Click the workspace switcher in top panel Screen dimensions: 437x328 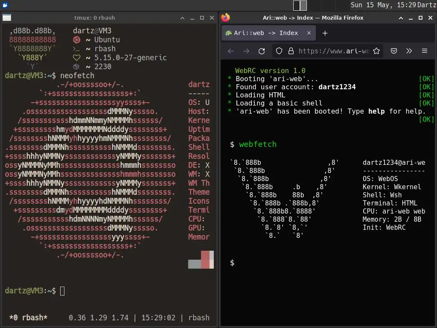click(x=300, y=5)
